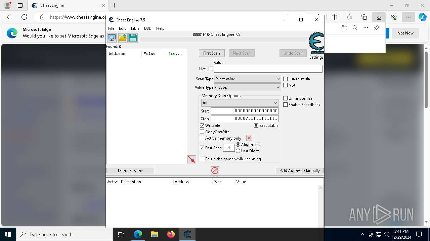Open Edge browser essentials heart icon
This screenshot has height=241, width=430.
pos(394,17)
